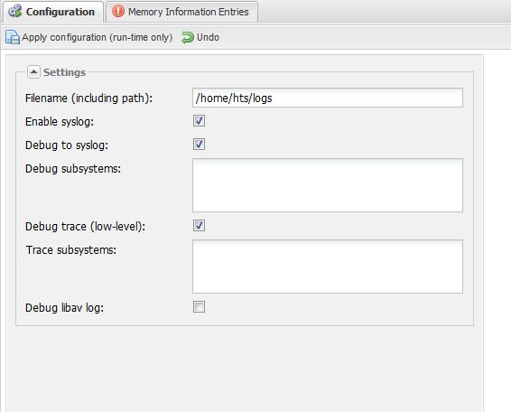Select the Configuration tab
The width and height of the screenshot is (511, 412).
53,12
